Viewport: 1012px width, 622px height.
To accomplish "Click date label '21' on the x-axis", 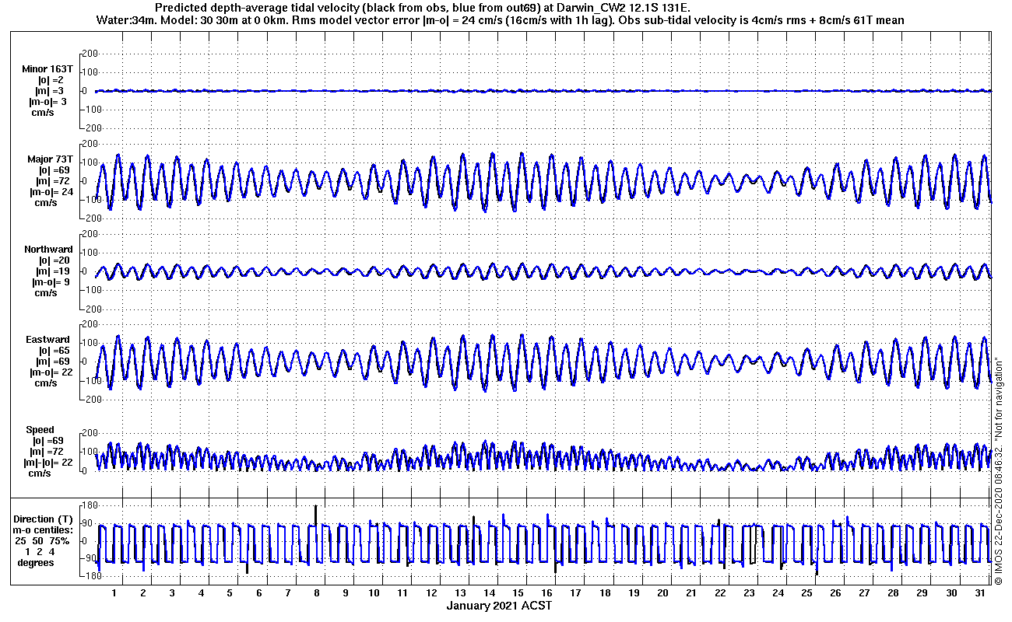I will 690,593.
